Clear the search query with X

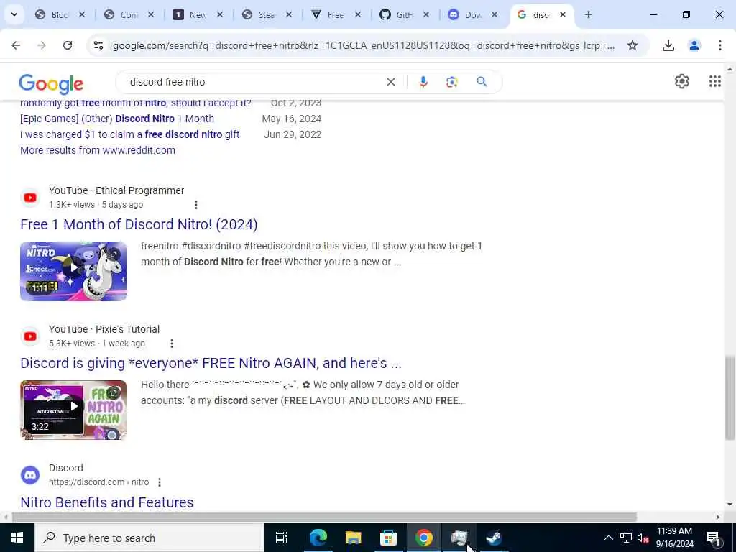tap(390, 82)
